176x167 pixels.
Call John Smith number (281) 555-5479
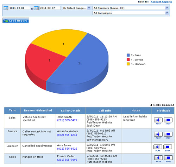pyautogui.click(x=67, y=120)
